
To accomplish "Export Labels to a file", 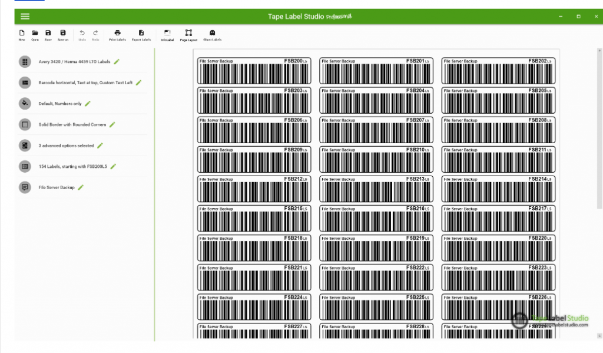I will tap(141, 35).
